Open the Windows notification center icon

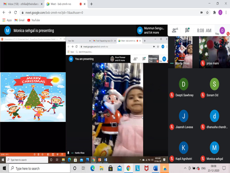(224, 168)
